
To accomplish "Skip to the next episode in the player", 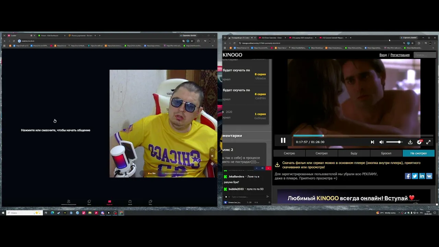I will click(x=372, y=142).
